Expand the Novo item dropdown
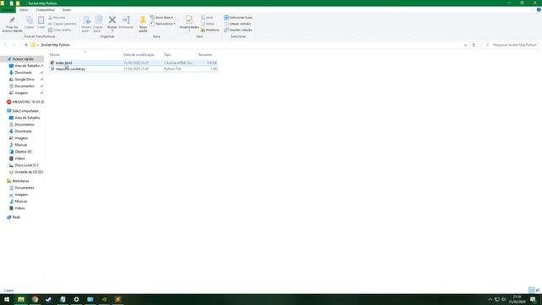 click(x=162, y=17)
